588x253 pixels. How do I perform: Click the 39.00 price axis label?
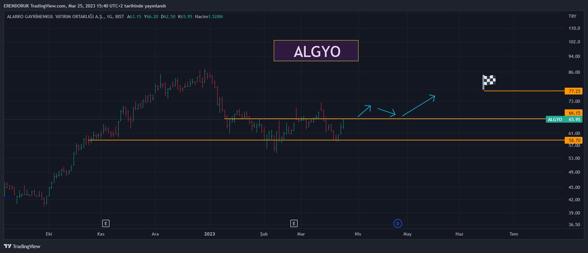[x=574, y=213]
